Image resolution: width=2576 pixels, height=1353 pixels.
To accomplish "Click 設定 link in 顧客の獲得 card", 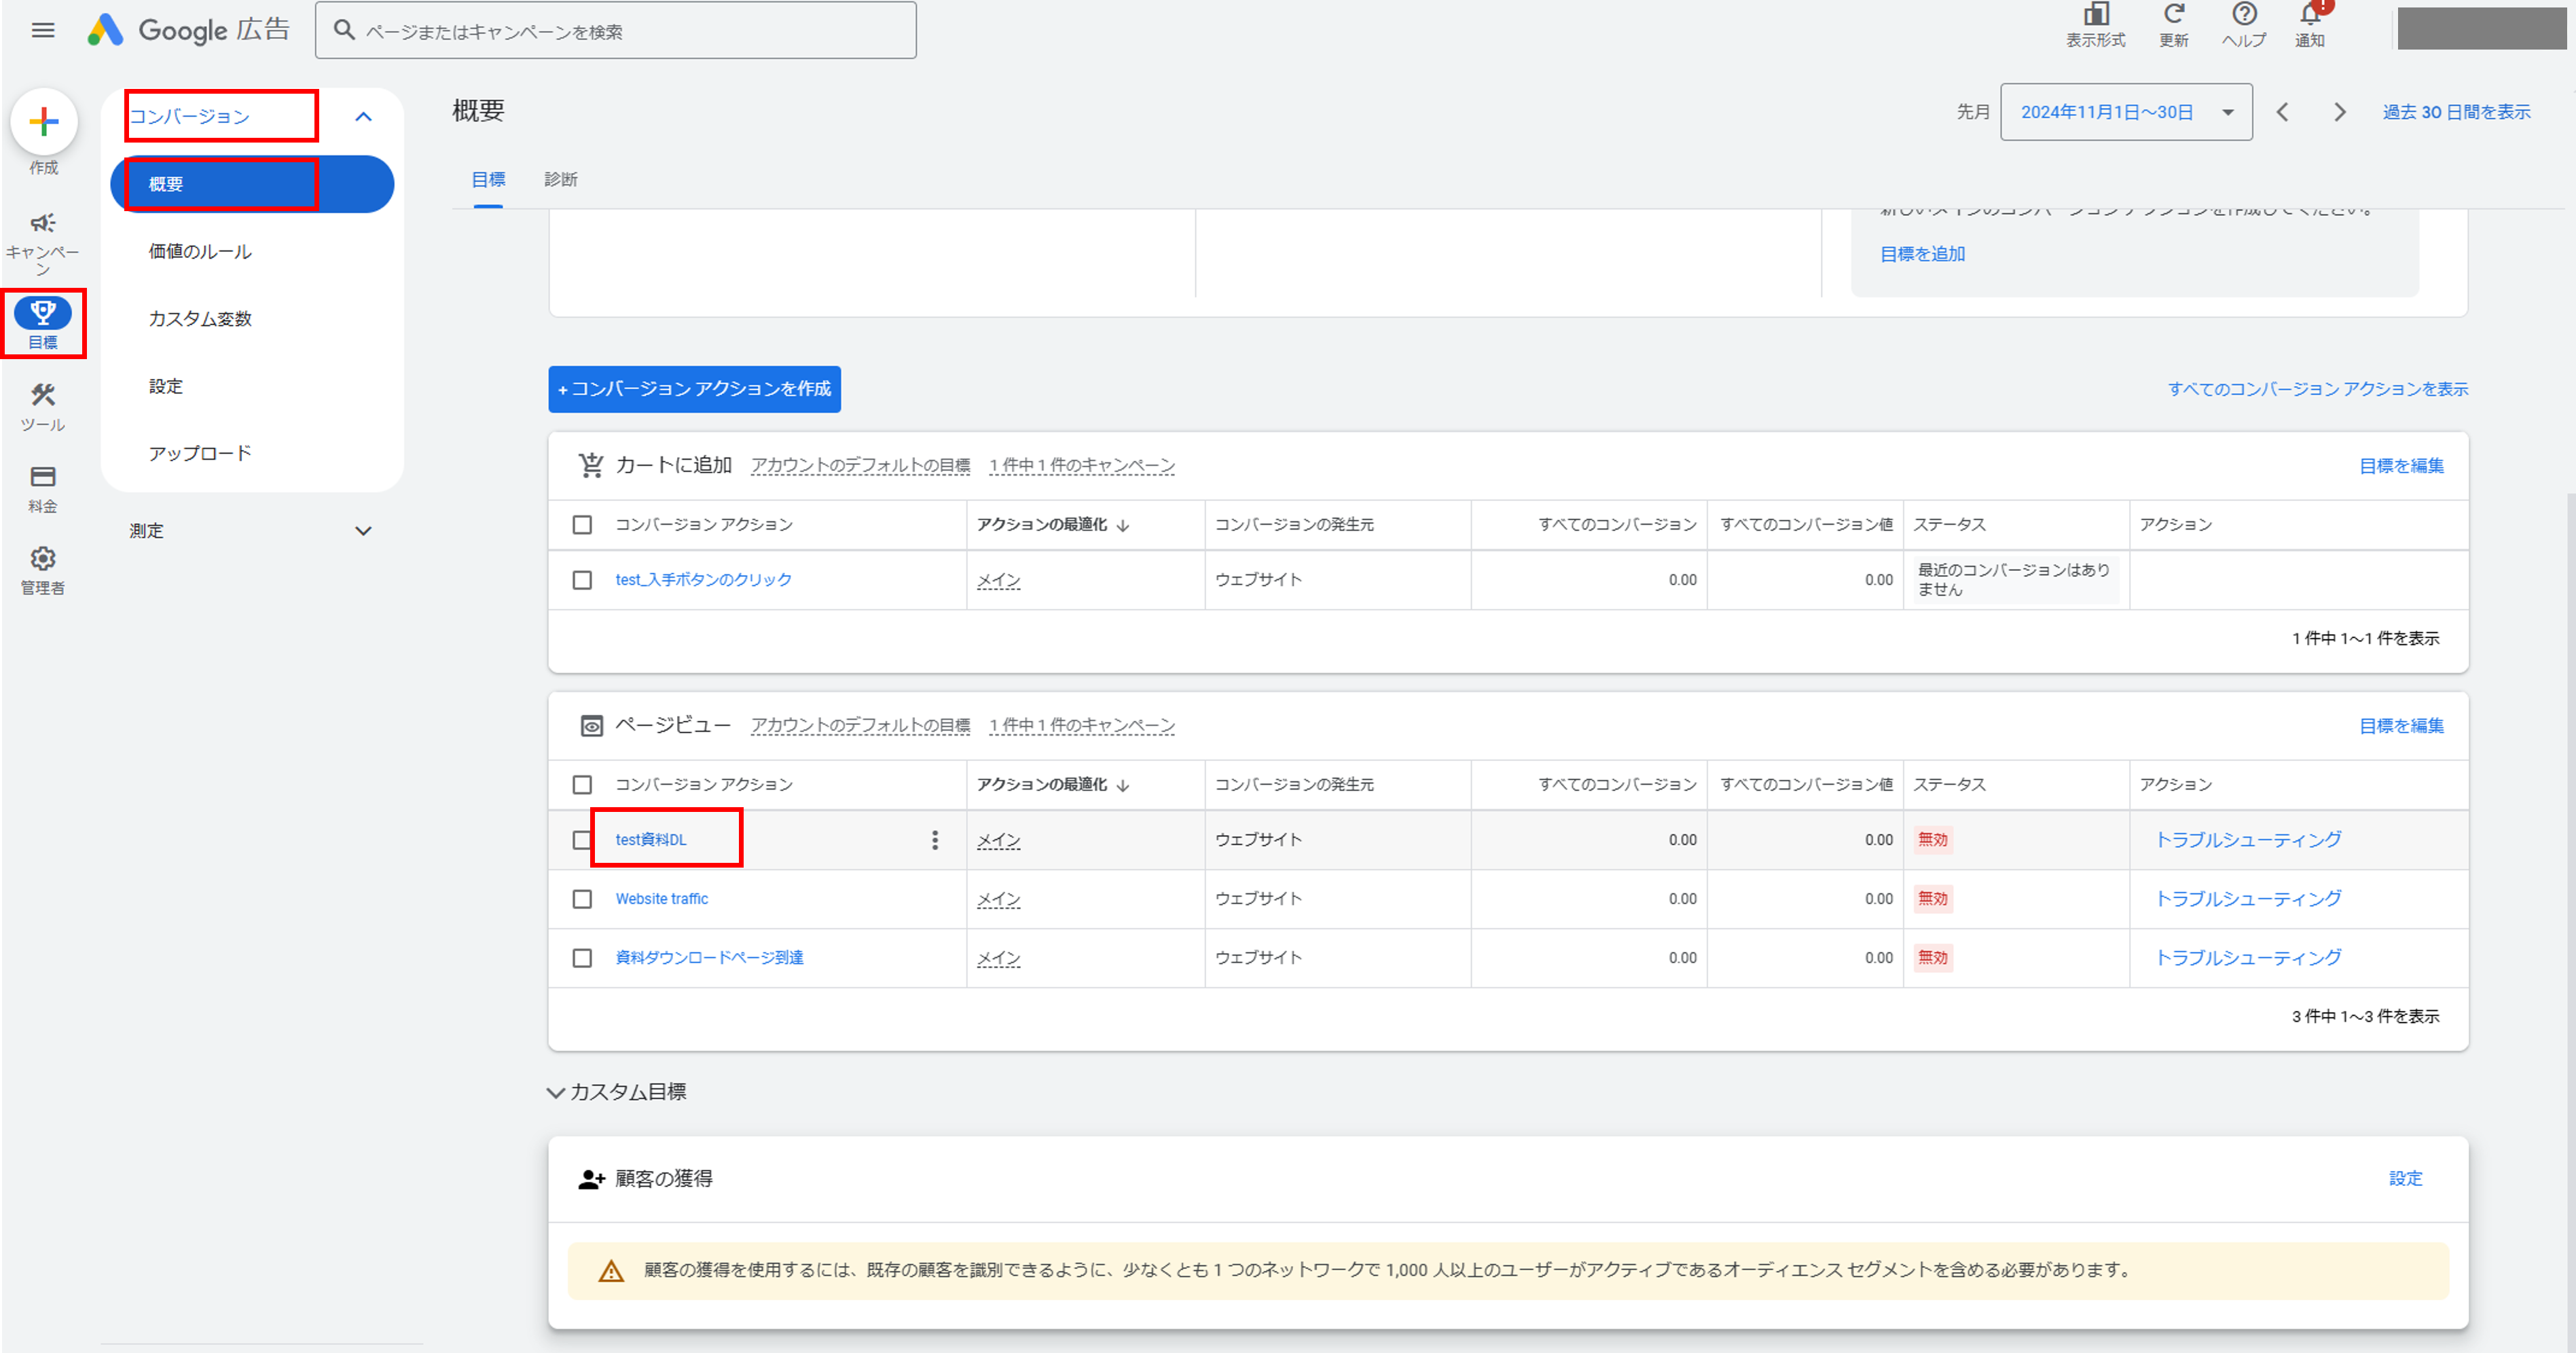I will point(2405,1179).
